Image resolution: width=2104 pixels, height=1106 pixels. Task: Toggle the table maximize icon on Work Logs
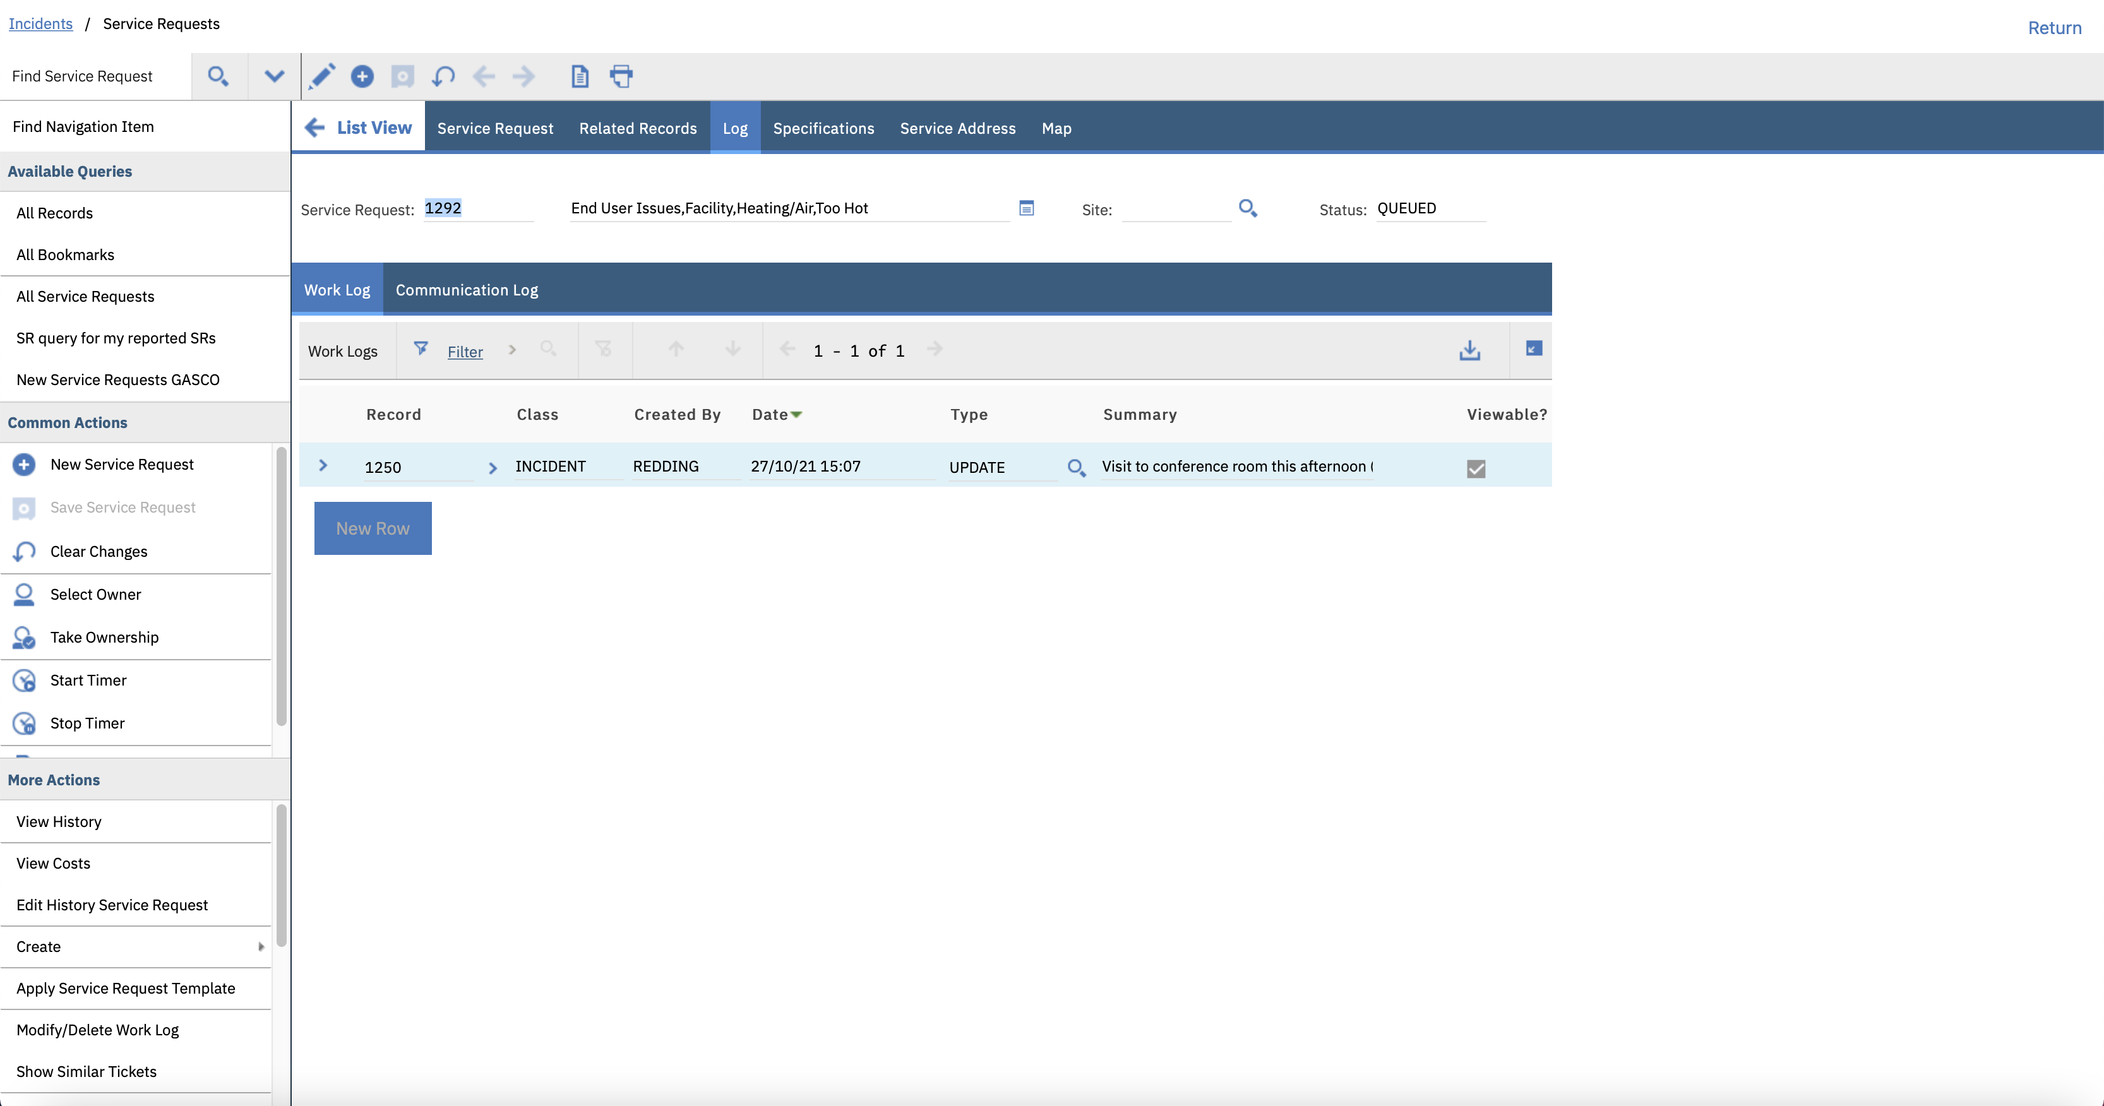tap(1533, 348)
